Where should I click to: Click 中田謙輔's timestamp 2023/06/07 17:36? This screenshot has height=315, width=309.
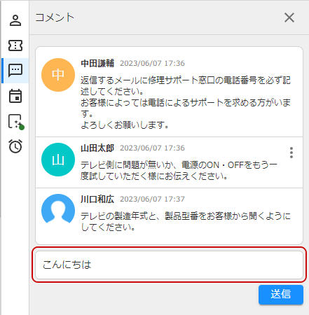152,63
